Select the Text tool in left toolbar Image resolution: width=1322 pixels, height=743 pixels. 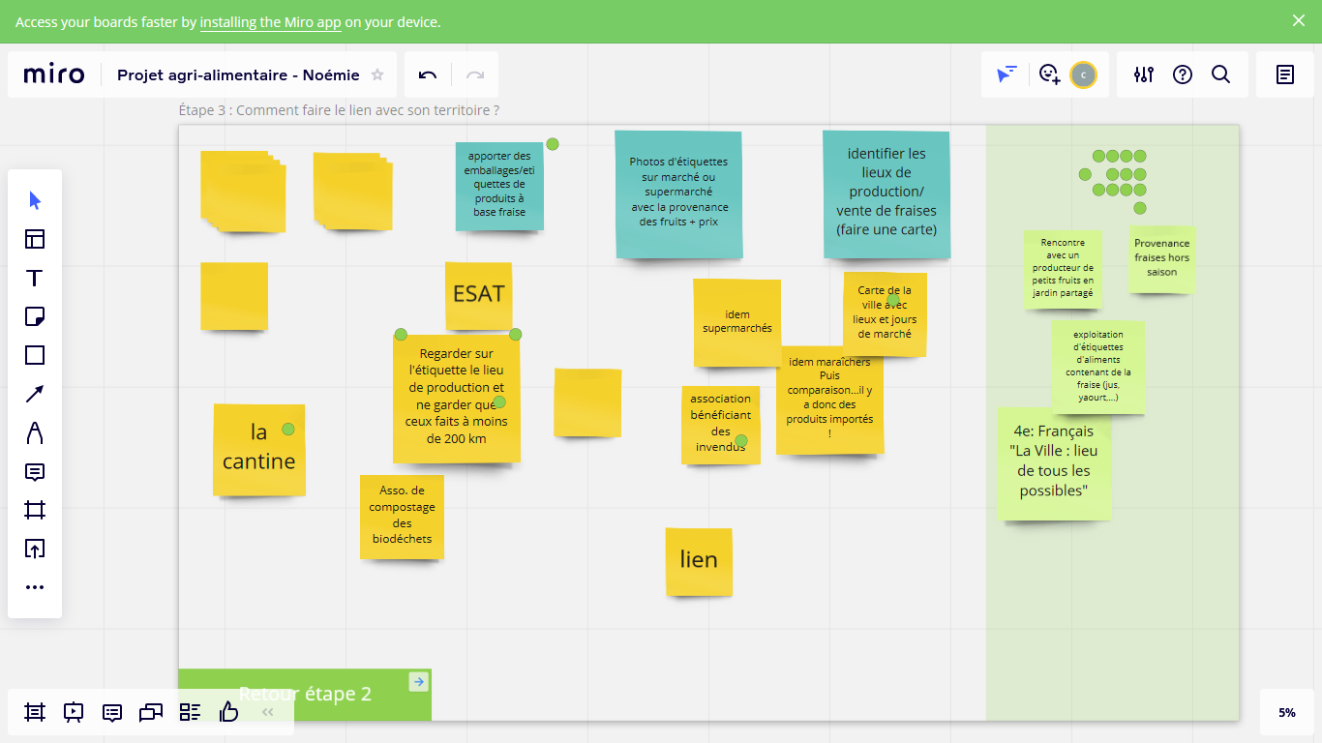point(35,279)
